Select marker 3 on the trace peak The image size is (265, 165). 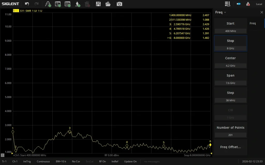tap(70, 132)
